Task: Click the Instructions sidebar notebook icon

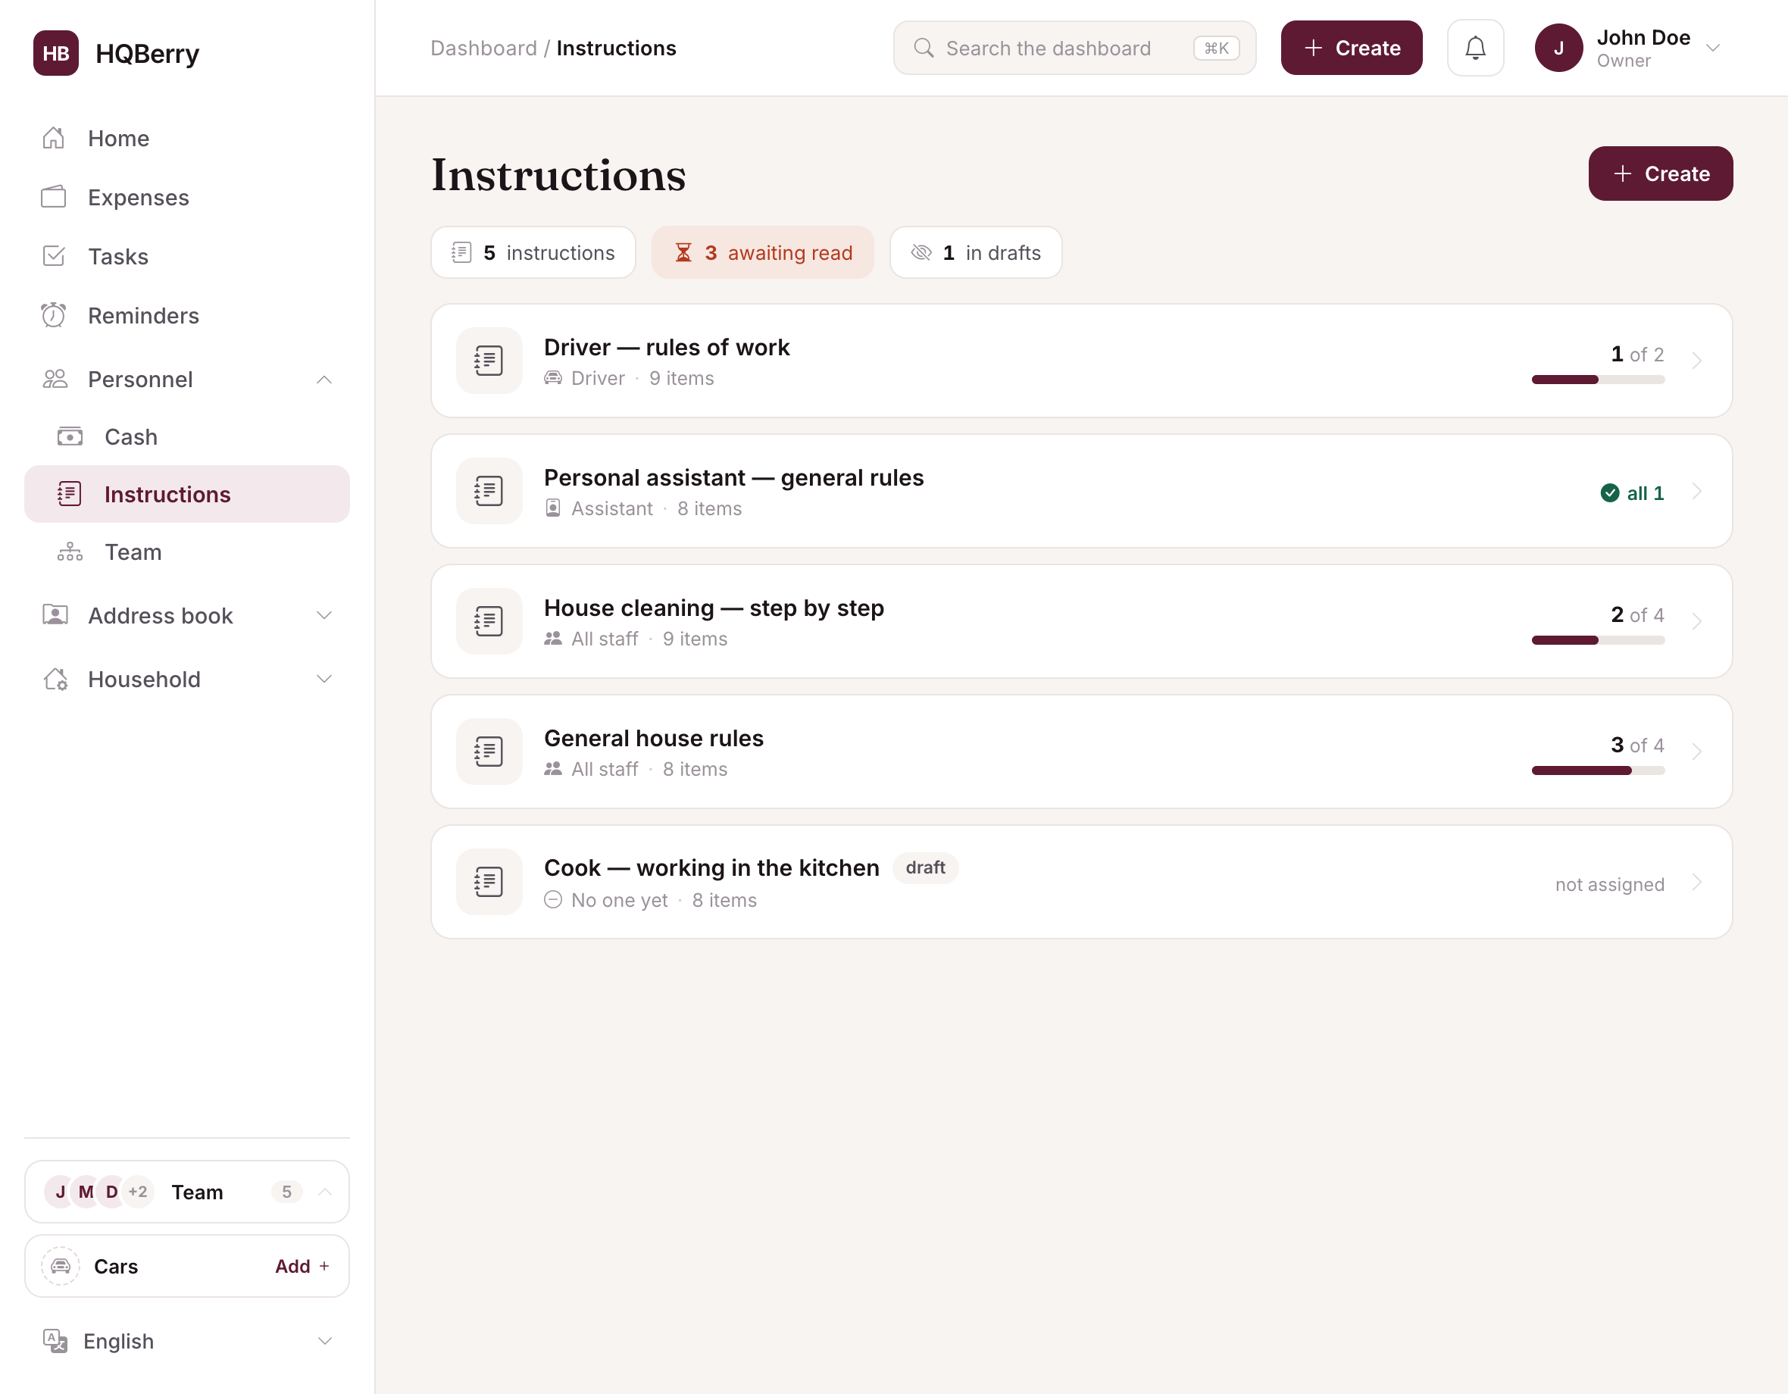Action: [70, 494]
